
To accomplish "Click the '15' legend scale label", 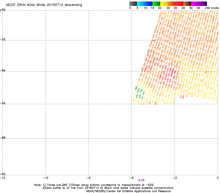I will click(x=153, y=8).
